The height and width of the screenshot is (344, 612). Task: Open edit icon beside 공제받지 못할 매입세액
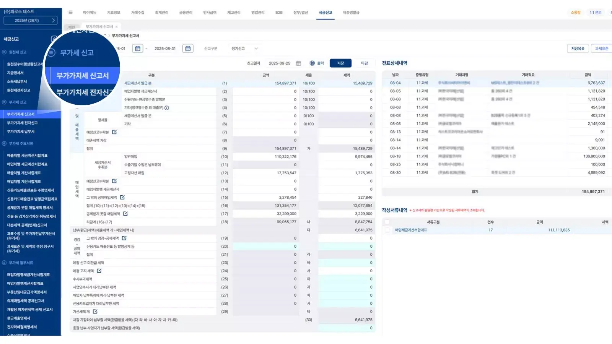tap(125, 214)
